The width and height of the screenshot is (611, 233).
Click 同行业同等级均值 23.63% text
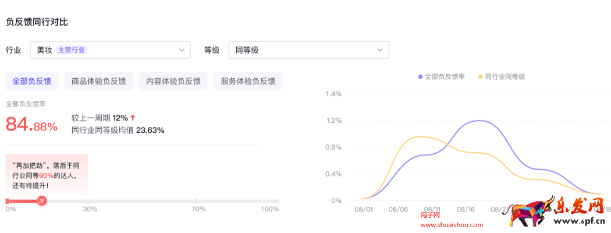(x=118, y=130)
